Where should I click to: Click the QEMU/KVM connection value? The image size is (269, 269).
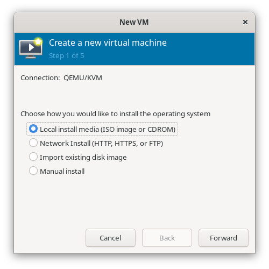83,78
